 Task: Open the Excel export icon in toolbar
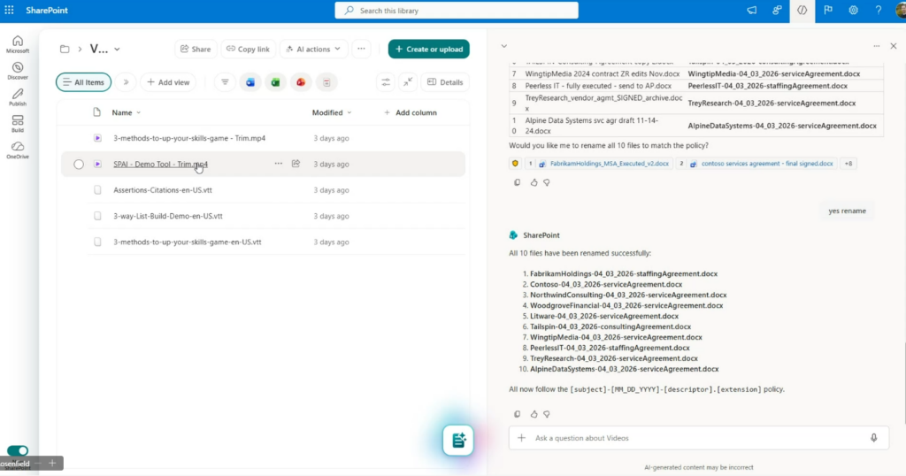(x=276, y=82)
